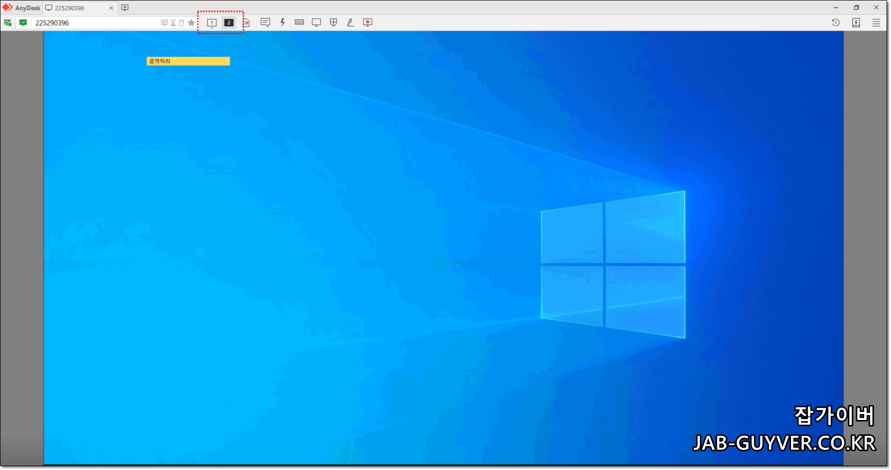This screenshot has height=470, width=891.
Task: Click the hourglass status icon in address bar
Action: 173,23
